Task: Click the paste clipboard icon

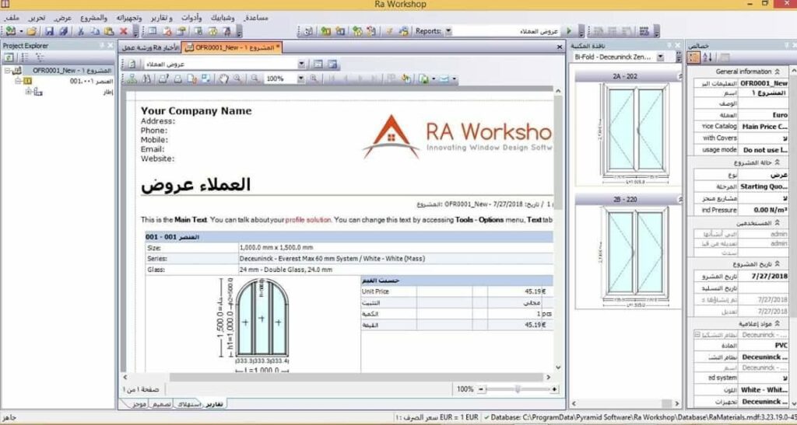Action: (109, 31)
